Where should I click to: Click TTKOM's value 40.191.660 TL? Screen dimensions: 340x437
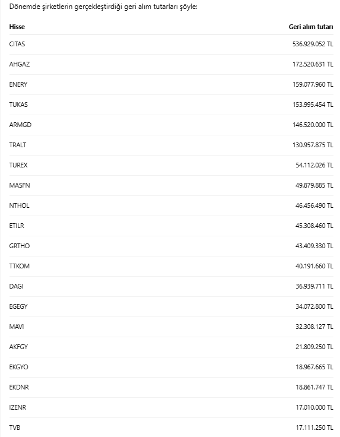(x=314, y=266)
